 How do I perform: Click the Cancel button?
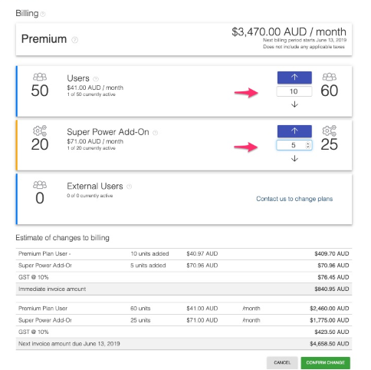pos(282,362)
